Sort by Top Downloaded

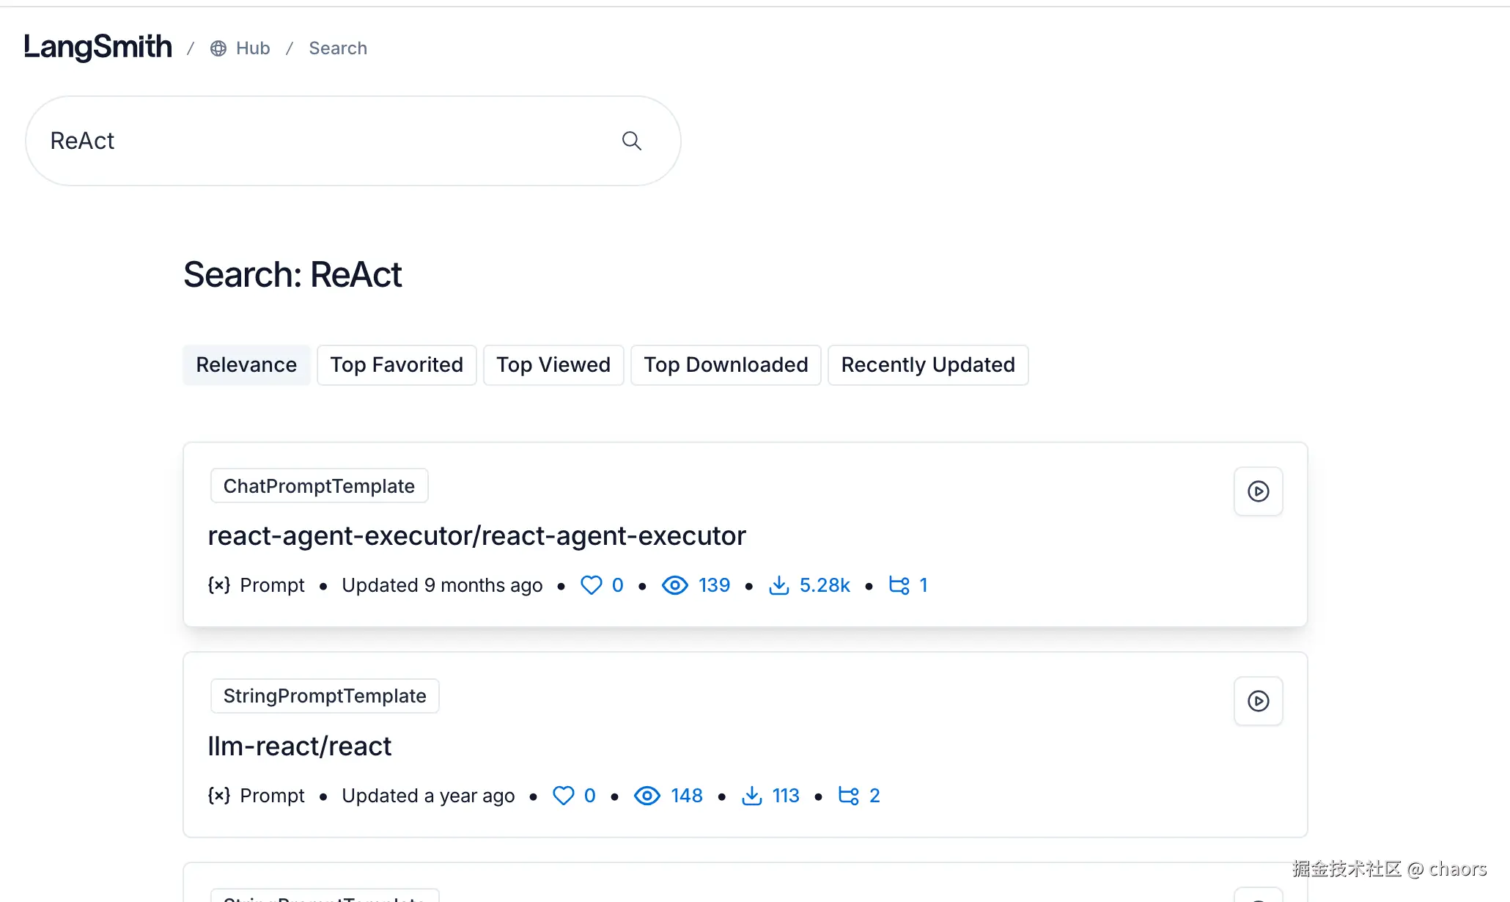pyautogui.click(x=726, y=365)
